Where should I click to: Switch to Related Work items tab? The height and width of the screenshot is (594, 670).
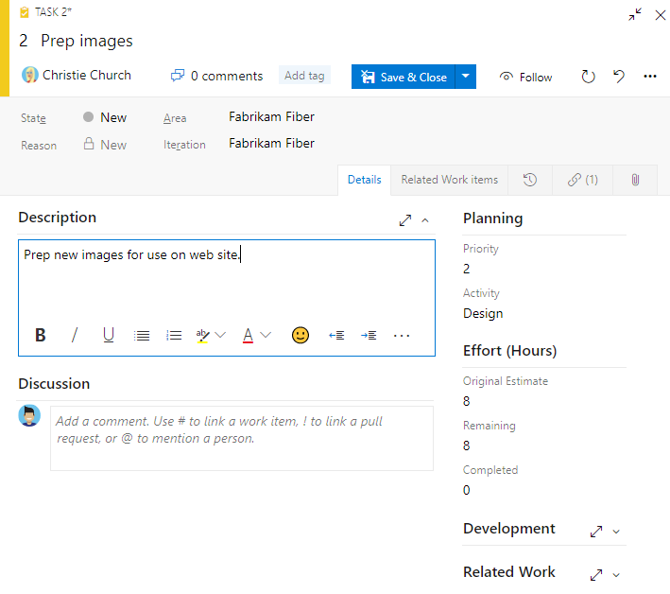tap(449, 180)
